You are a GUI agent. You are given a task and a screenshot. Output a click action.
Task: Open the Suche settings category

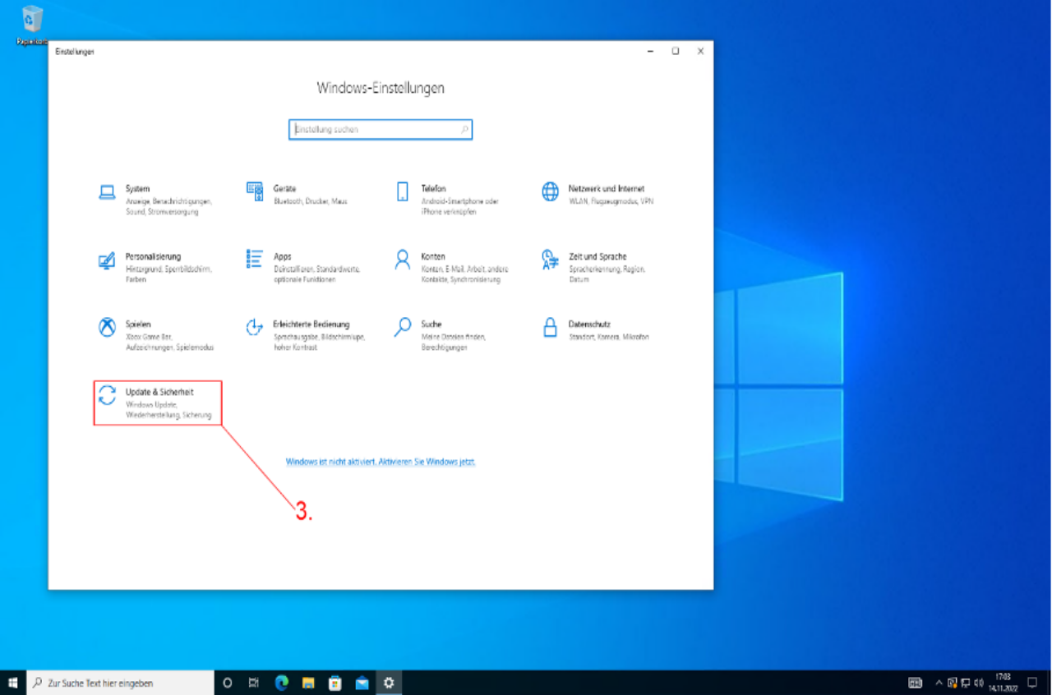click(431, 325)
